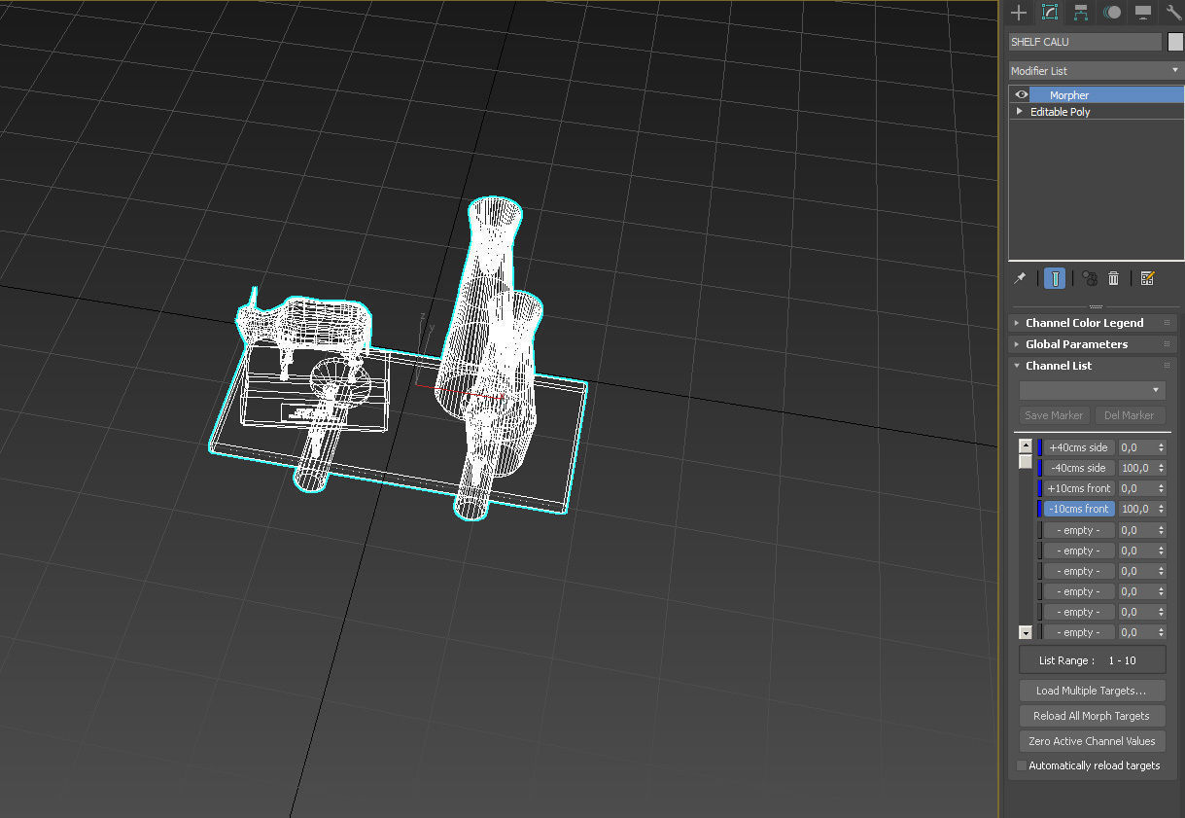1185x818 pixels.
Task: Click the Pin Stack icon
Action: [1020, 278]
